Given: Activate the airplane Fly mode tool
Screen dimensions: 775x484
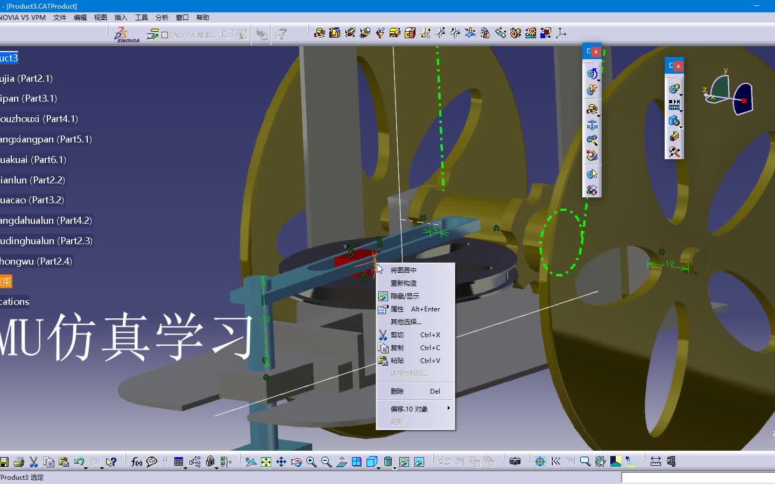Looking at the screenshot, I should click(x=251, y=461).
